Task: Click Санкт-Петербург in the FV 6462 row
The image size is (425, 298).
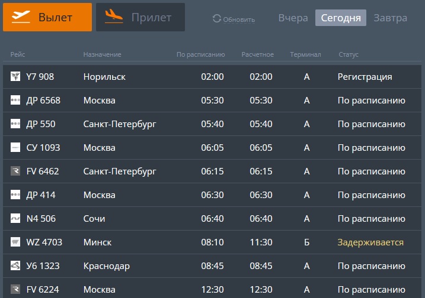Action: click(120, 171)
